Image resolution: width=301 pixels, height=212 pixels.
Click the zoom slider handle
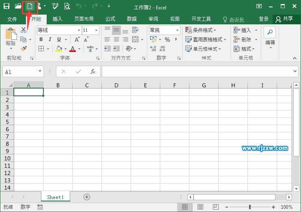point(250,207)
